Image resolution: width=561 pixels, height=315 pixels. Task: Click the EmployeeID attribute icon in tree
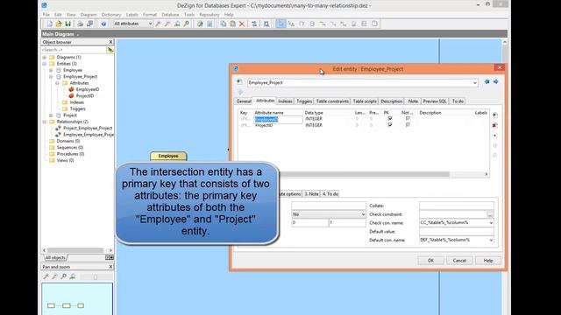coord(71,89)
